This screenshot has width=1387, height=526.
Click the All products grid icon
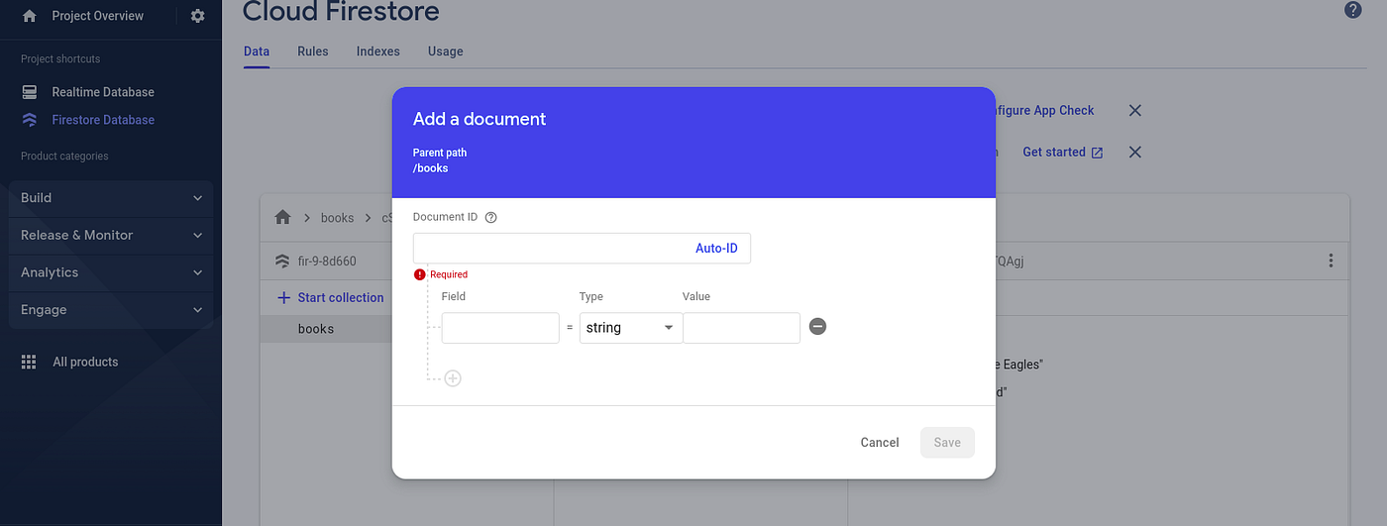tap(29, 362)
